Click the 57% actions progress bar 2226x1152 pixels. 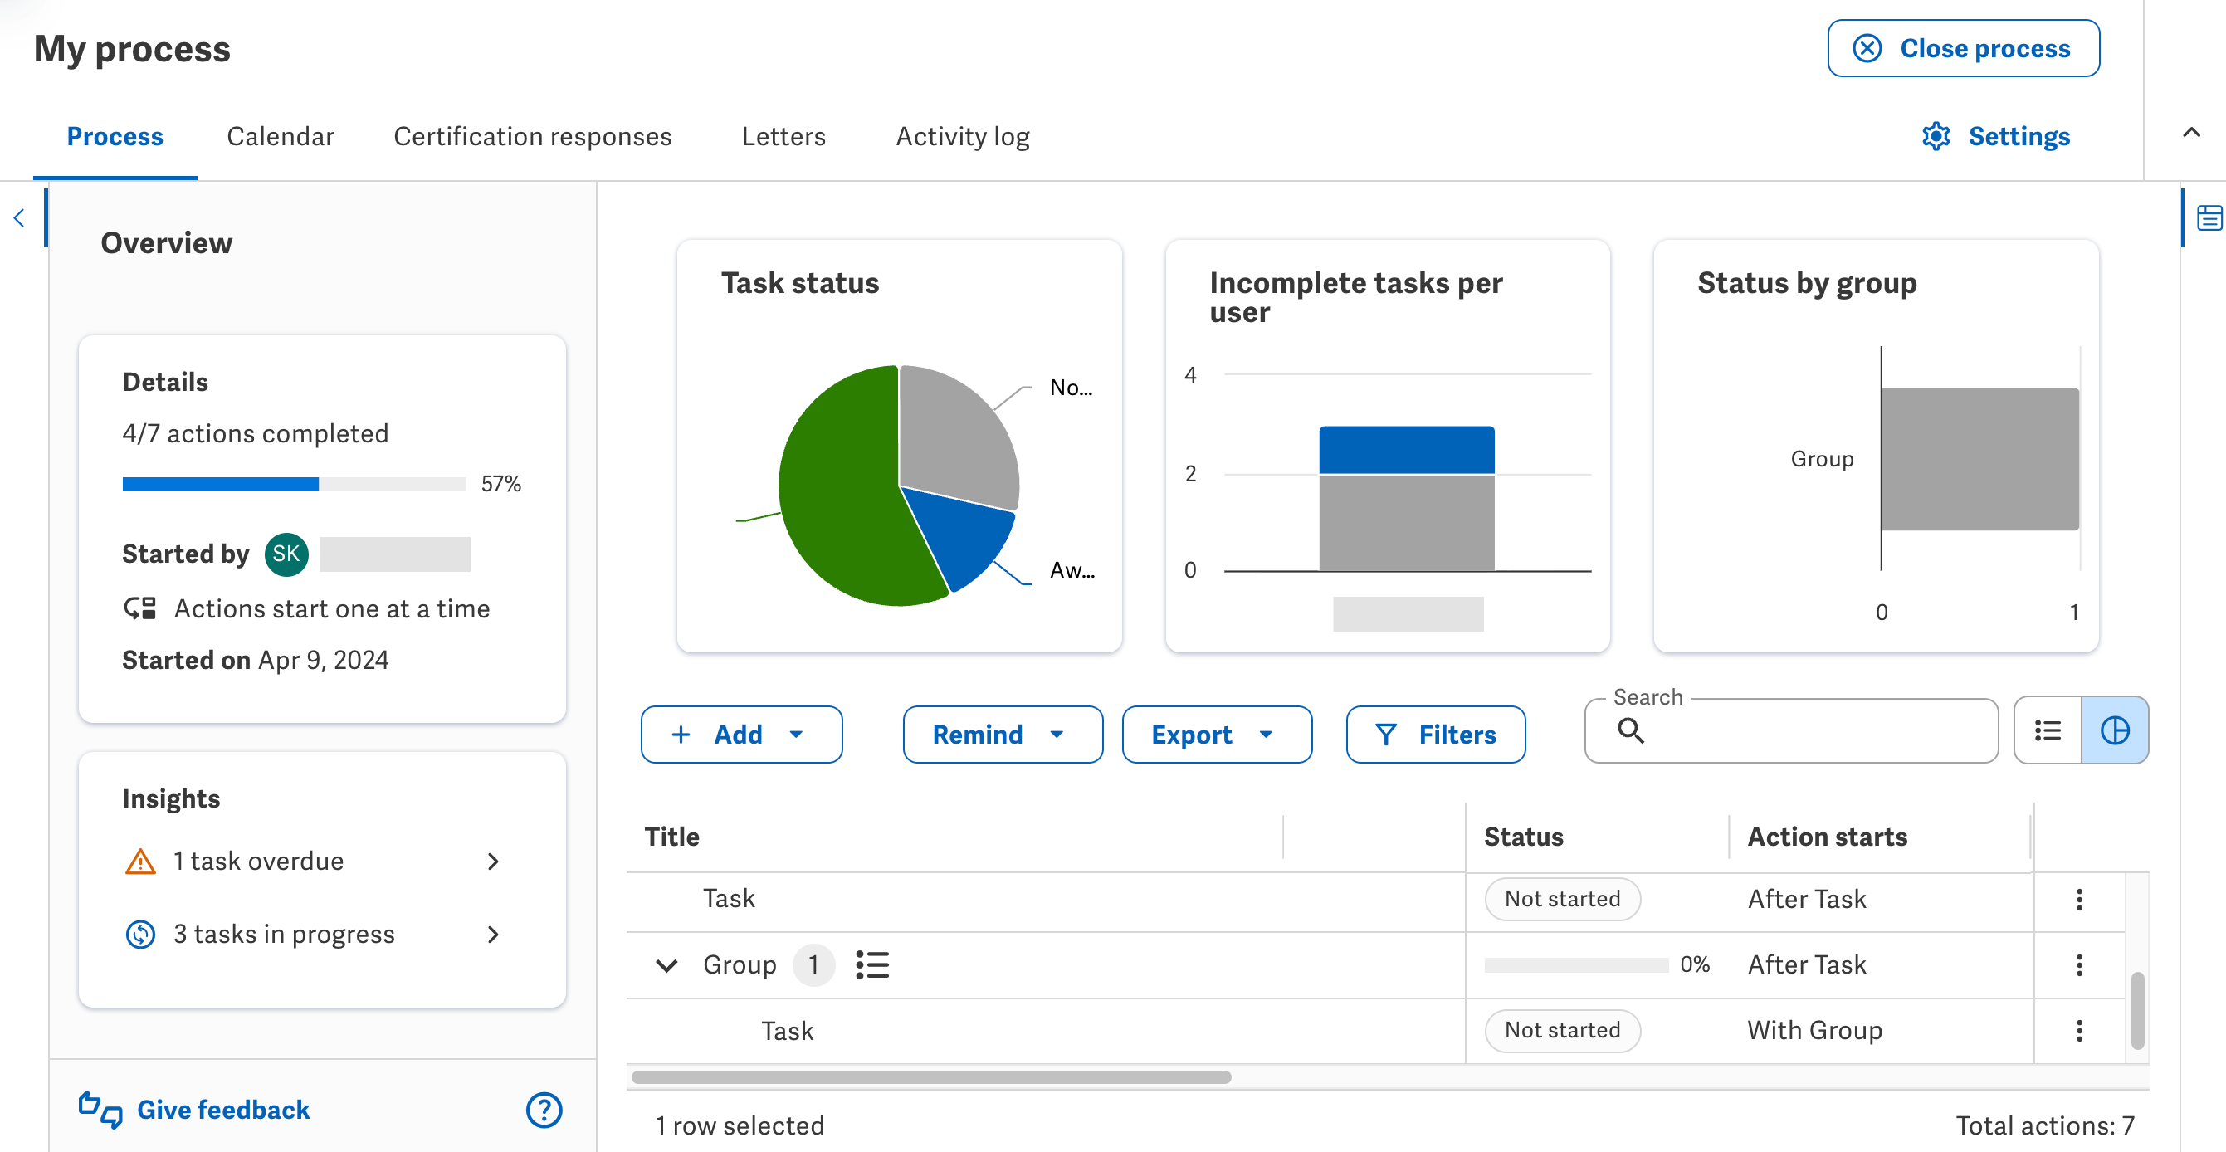[x=294, y=484]
